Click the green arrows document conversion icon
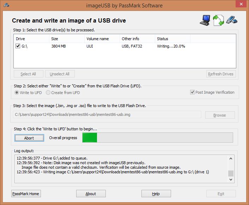Image resolution: width=249 pixels, height=205 pixels. tap(218, 20)
